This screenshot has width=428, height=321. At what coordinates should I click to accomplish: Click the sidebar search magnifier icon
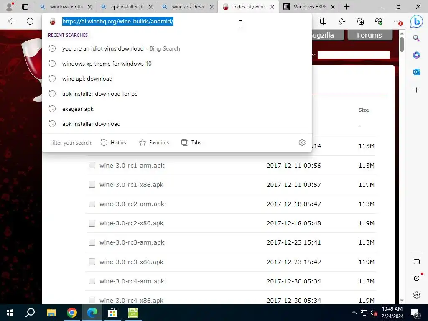pyautogui.click(x=416, y=38)
